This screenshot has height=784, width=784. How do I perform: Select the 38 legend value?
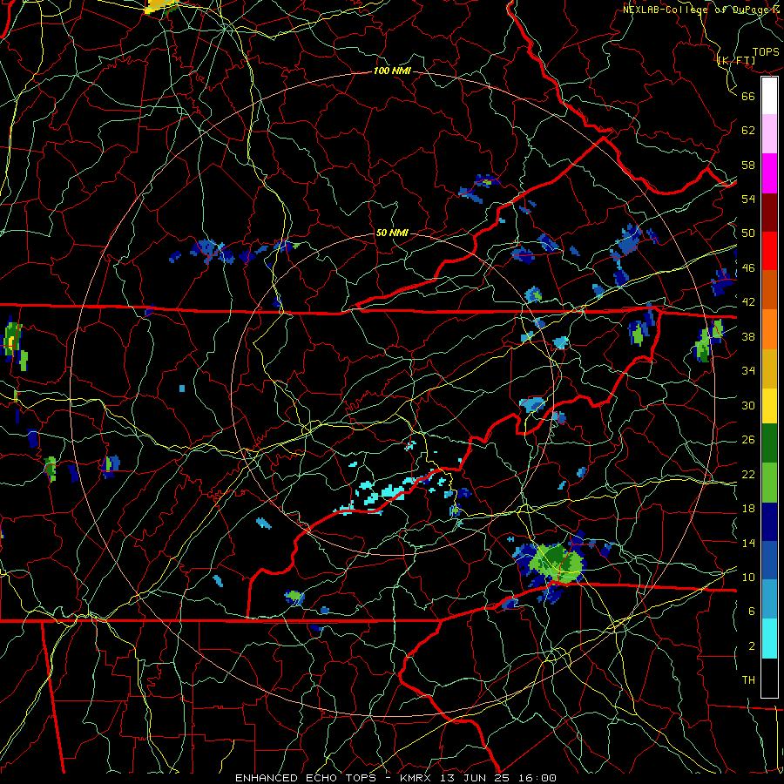click(748, 336)
